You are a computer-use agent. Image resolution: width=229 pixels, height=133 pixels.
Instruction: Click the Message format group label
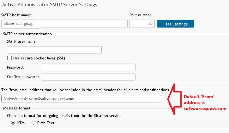pos(17,108)
